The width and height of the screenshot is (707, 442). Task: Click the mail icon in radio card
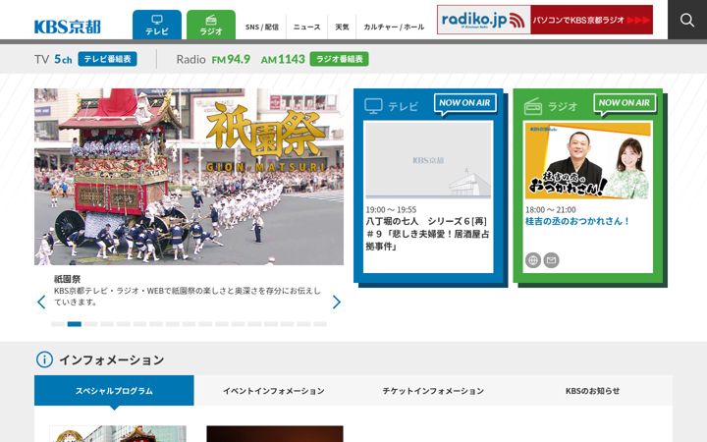(x=551, y=260)
